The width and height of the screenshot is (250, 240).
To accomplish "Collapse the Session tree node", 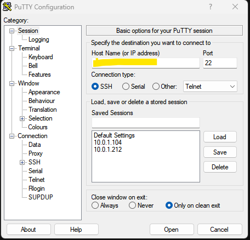I will pos(12,31).
